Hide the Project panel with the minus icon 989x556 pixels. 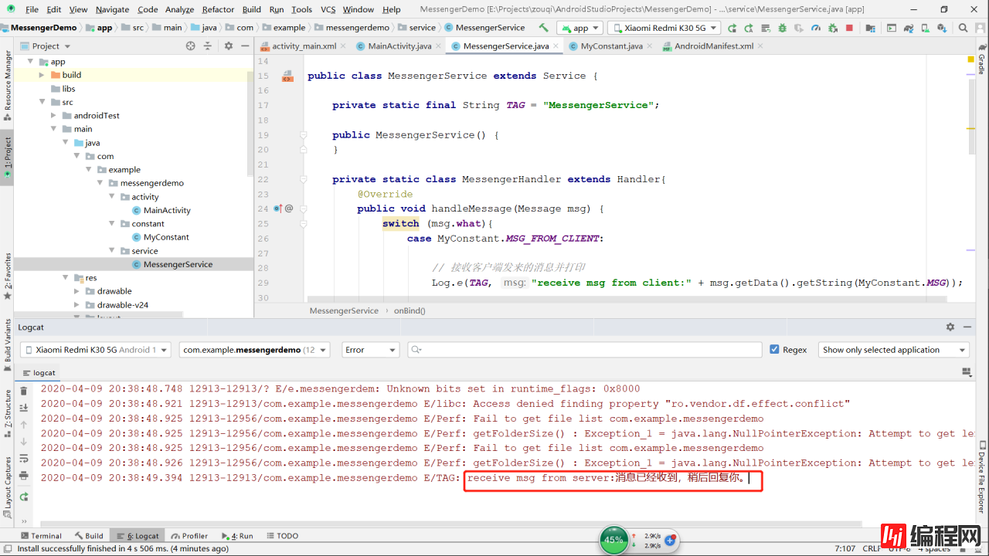point(245,46)
